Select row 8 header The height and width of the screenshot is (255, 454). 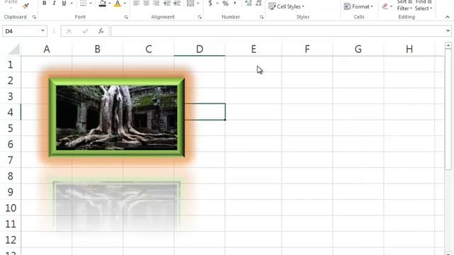point(11,176)
